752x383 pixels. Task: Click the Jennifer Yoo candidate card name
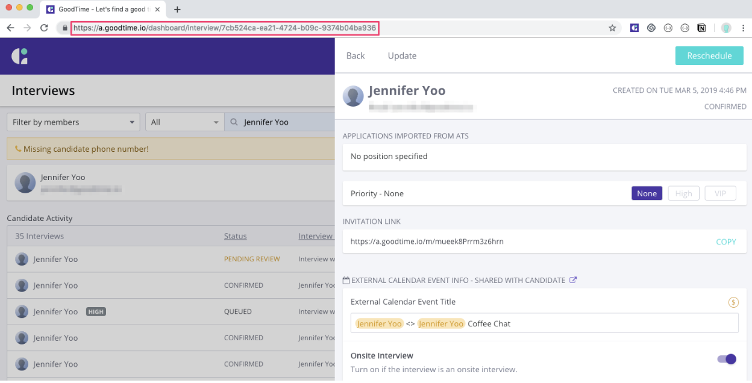coord(63,178)
